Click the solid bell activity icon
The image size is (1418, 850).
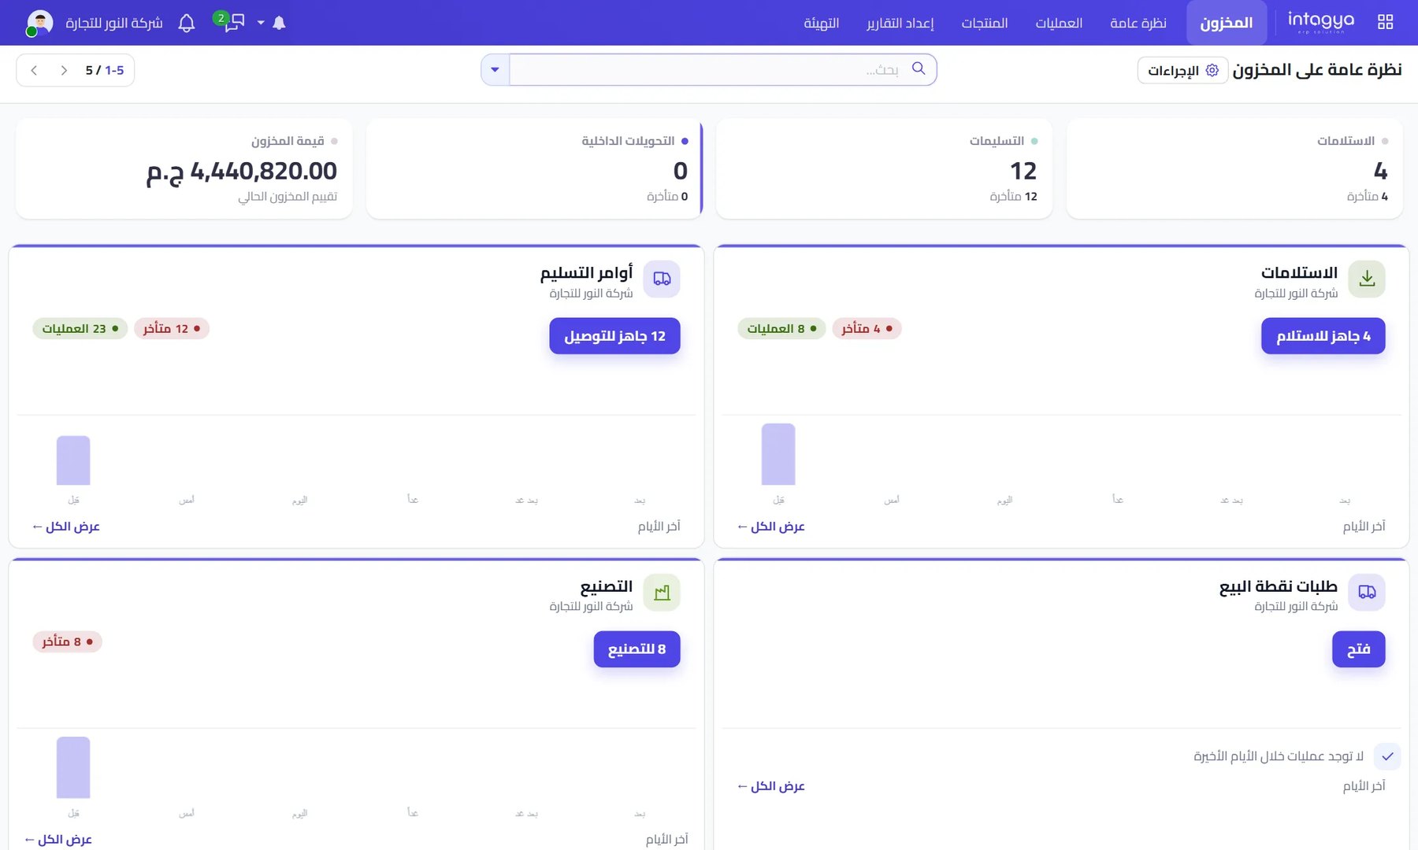pyautogui.click(x=279, y=23)
